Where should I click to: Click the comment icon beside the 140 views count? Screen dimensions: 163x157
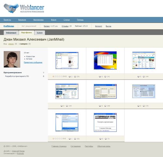100,106
